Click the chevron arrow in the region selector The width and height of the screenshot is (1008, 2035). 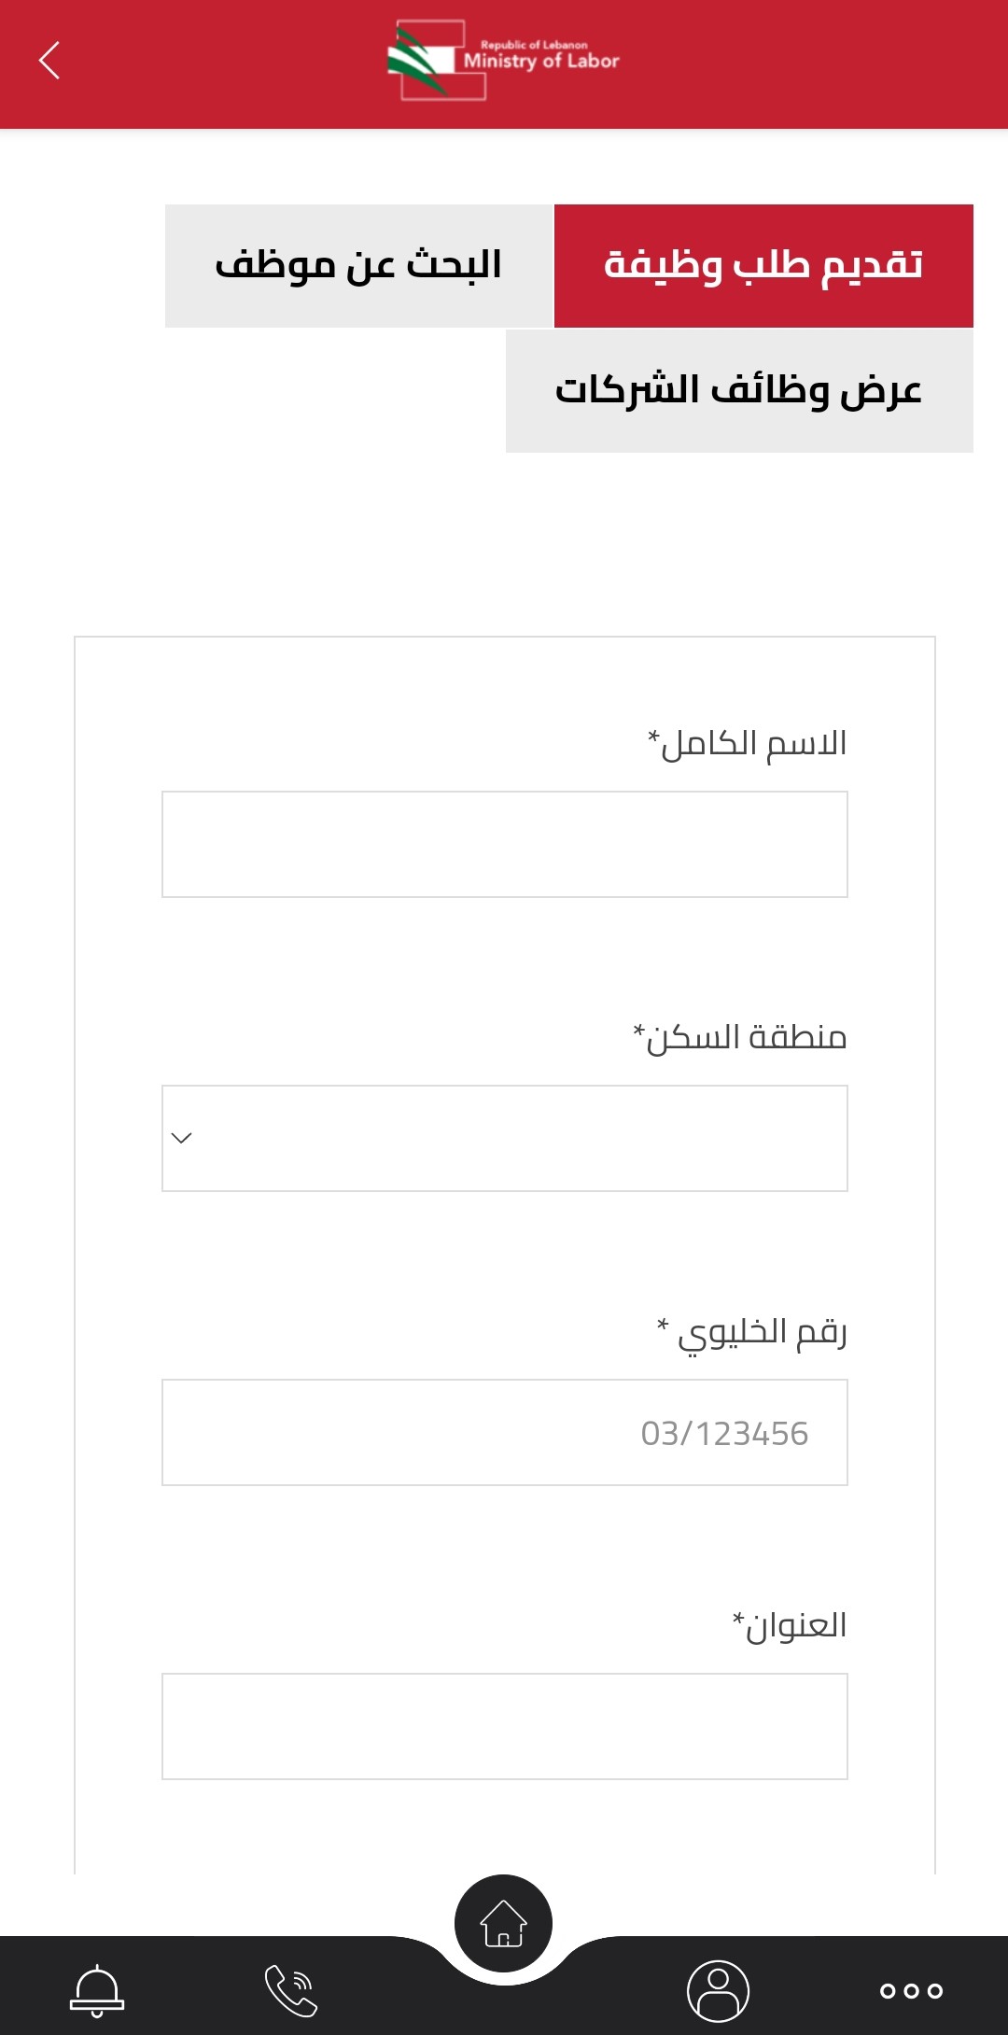pyautogui.click(x=182, y=1138)
